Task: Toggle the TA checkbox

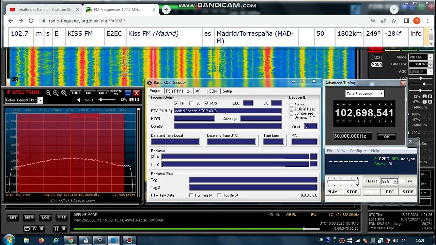Action: tap(191, 103)
